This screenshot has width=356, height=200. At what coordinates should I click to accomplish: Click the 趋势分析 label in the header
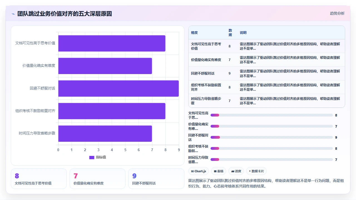(337, 14)
